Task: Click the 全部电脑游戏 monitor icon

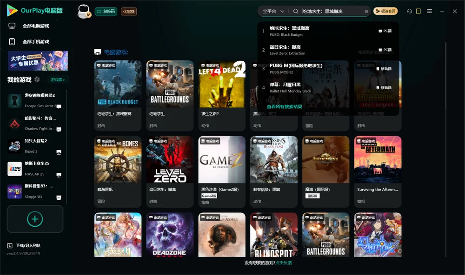Action: [x=12, y=26]
